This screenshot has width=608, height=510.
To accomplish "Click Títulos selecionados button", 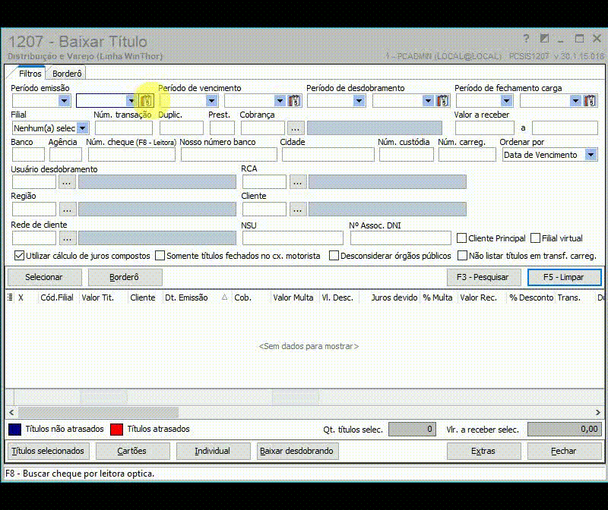I will click(x=48, y=451).
